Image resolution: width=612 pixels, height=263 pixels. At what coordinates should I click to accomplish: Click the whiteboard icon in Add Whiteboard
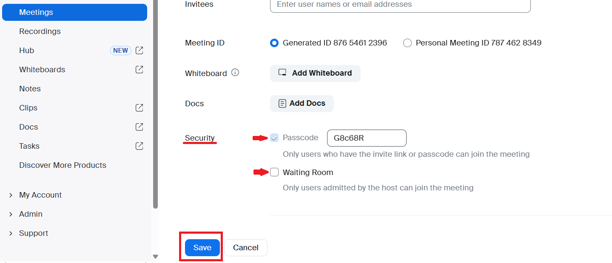pyautogui.click(x=282, y=73)
